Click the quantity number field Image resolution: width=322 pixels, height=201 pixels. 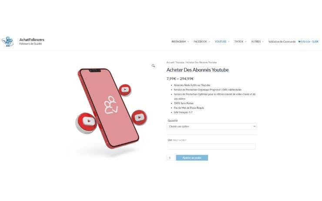[x=171, y=157]
